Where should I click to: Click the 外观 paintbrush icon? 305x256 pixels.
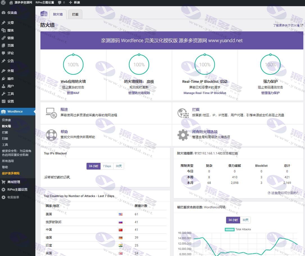pos(3,71)
